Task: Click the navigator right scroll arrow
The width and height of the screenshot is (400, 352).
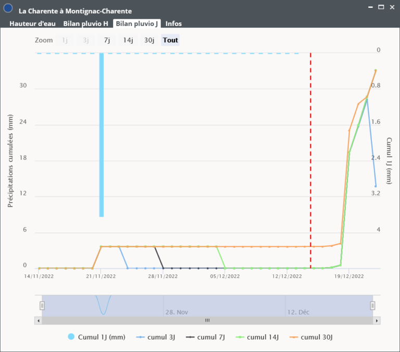Action: [376, 320]
